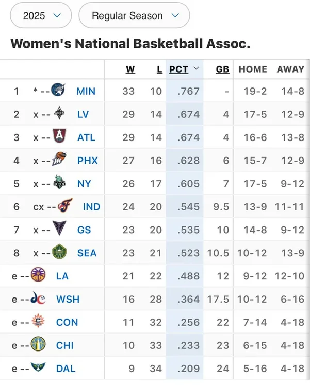Image resolution: width=310 pixels, height=386 pixels.
Task: Click the Minnesota Lynx team logo
Action: click(x=58, y=91)
